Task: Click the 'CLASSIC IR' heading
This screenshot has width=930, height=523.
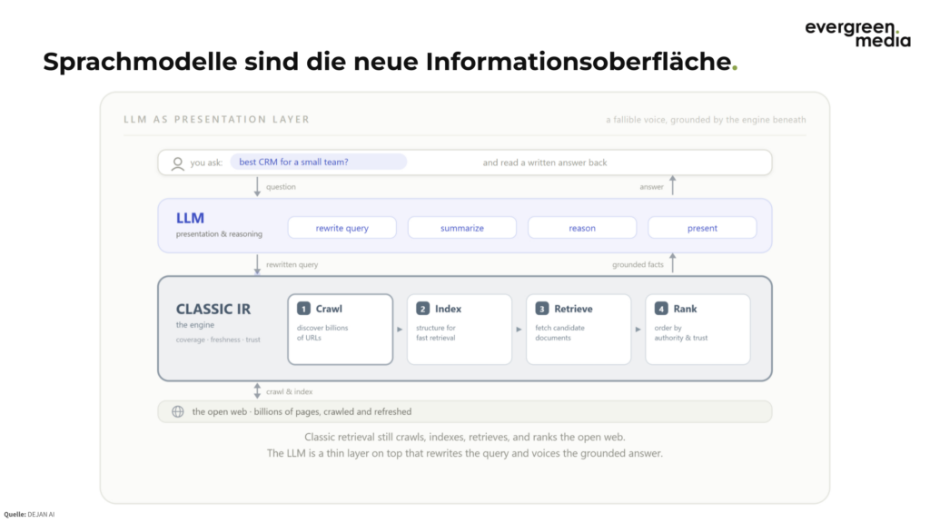Action: [x=213, y=309]
